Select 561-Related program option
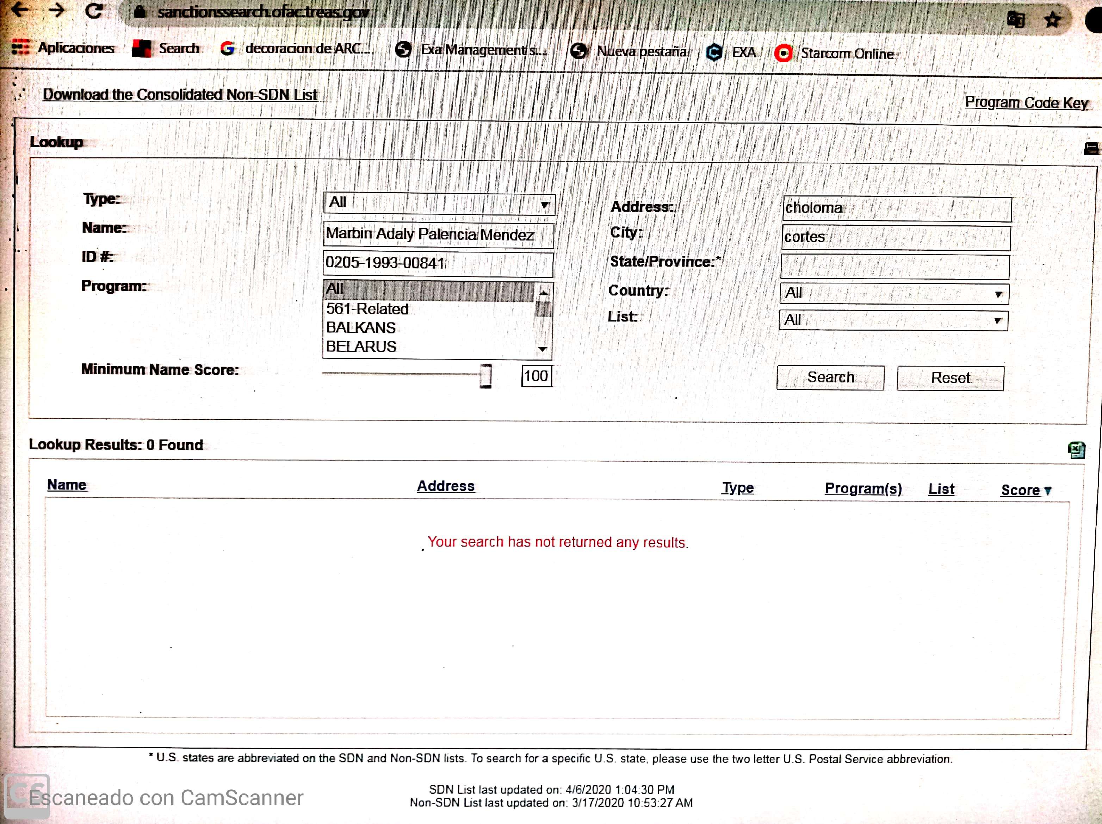Image resolution: width=1102 pixels, height=824 pixels. [x=368, y=309]
